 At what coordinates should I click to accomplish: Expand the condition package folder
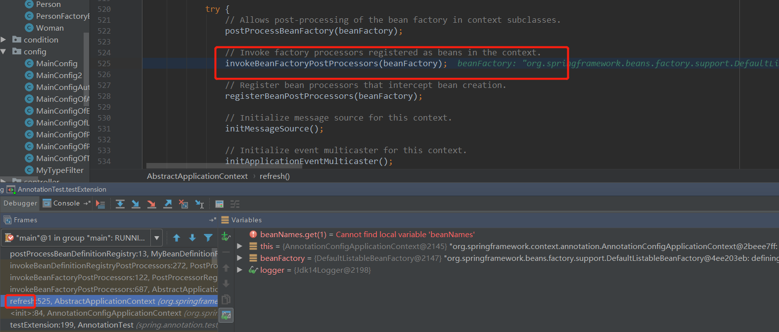[3, 40]
